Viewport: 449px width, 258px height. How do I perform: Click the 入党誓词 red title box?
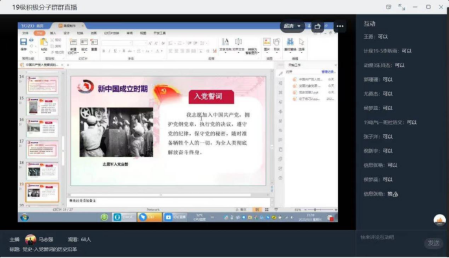pyautogui.click(x=211, y=97)
